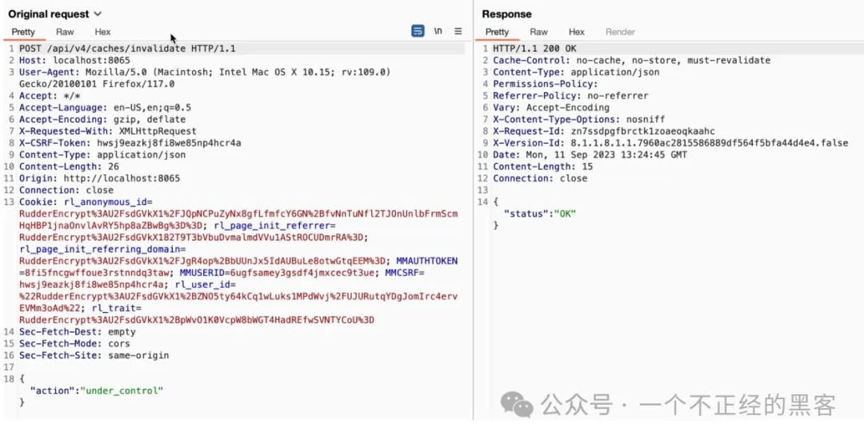The image size is (864, 440).
Task: Click the HTTP/1.1 200 OK status line
Action: (x=534, y=49)
